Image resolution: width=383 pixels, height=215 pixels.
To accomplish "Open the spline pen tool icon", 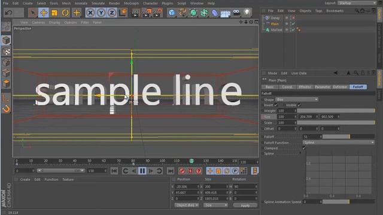I will tap(183, 13).
